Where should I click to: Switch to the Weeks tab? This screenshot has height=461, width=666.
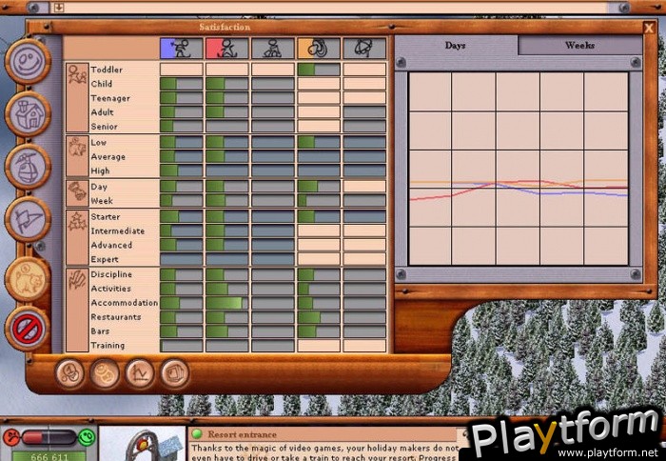click(x=579, y=45)
